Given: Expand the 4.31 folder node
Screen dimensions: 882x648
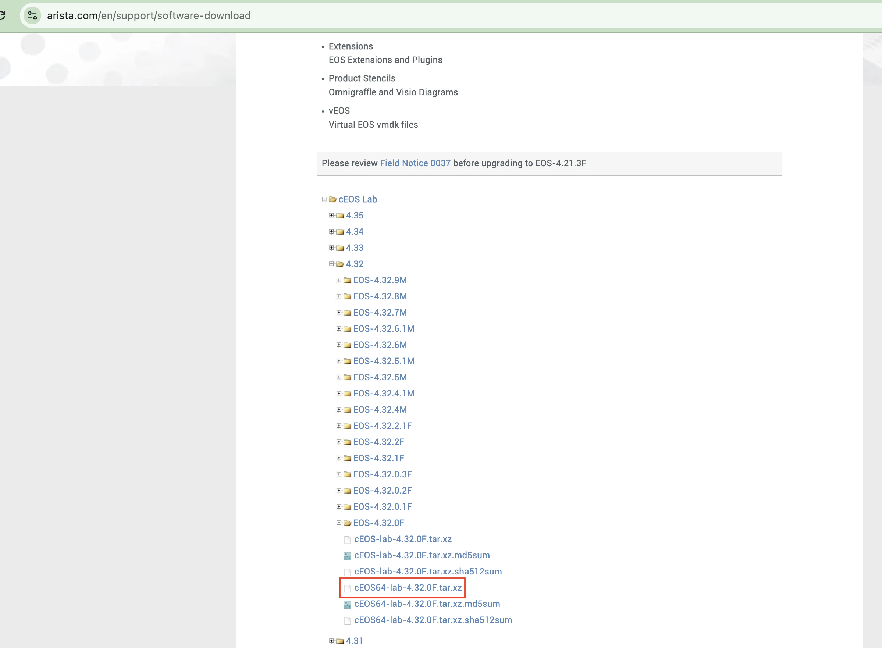Looking at the screenshot, I should [331, 641].
